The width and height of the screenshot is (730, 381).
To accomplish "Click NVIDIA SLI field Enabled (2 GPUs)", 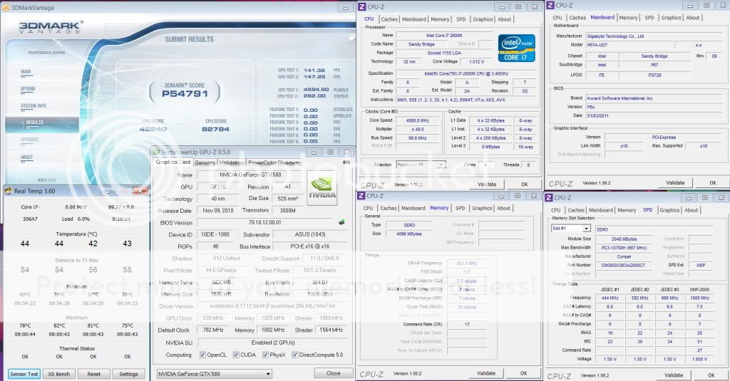I will [x=273, y=343].
